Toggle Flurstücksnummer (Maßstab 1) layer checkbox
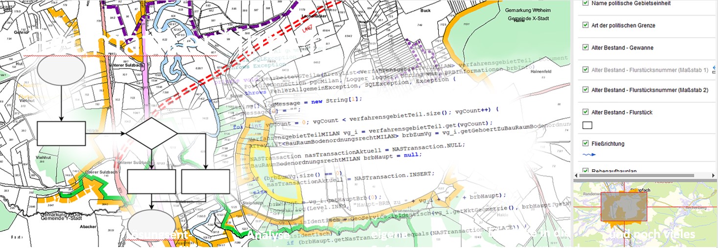Screen dimensions: 718x248 coord(585,70)
